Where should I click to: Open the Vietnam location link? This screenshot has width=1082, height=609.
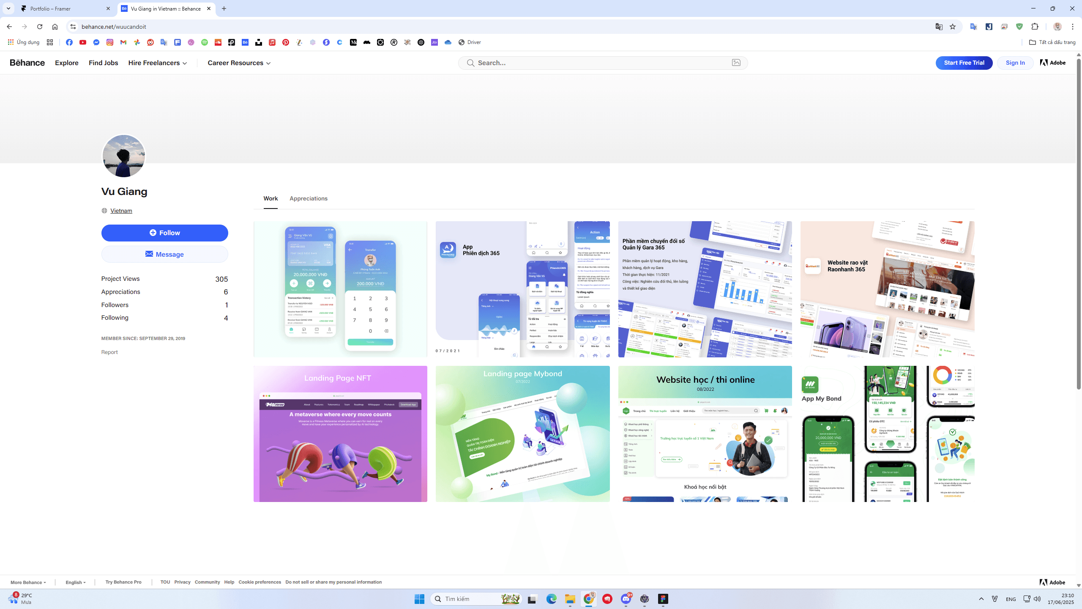[121, 211]
